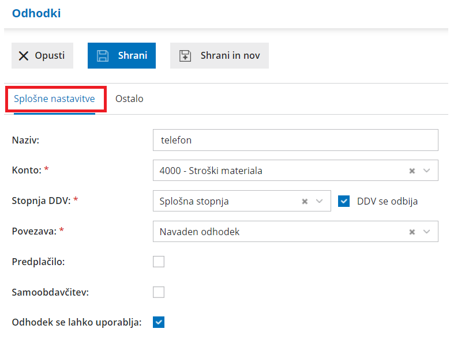450x340 pixels.
Task: Enable the Predplačilo checkbox
Action: pyautogui.click(x=159, y=262)
